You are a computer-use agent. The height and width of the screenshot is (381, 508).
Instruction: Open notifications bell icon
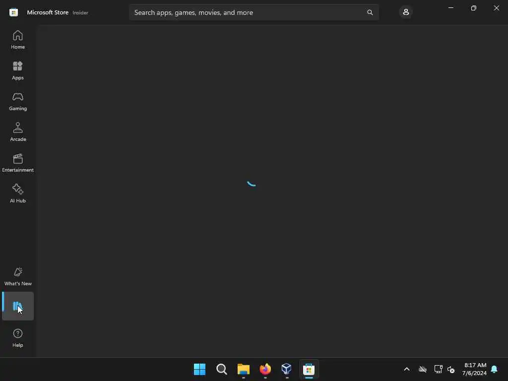click(494, 369)
